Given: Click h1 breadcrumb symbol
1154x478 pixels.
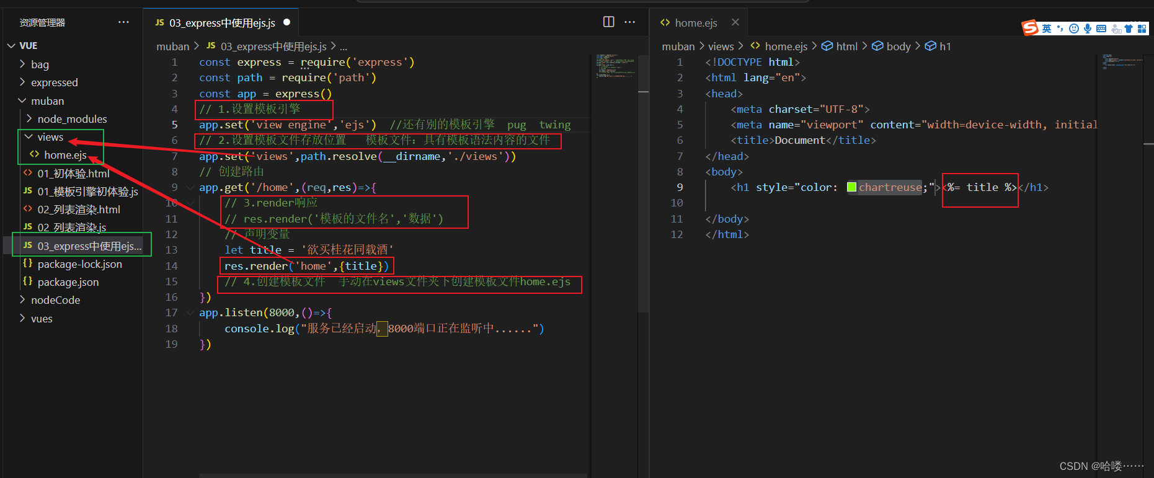Looking at the screenshot, I should click(x=945, y=46).
